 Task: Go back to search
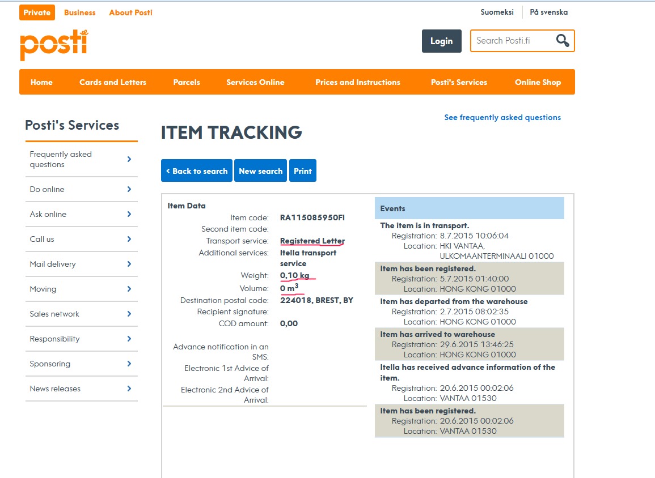(x=197, y=170)
